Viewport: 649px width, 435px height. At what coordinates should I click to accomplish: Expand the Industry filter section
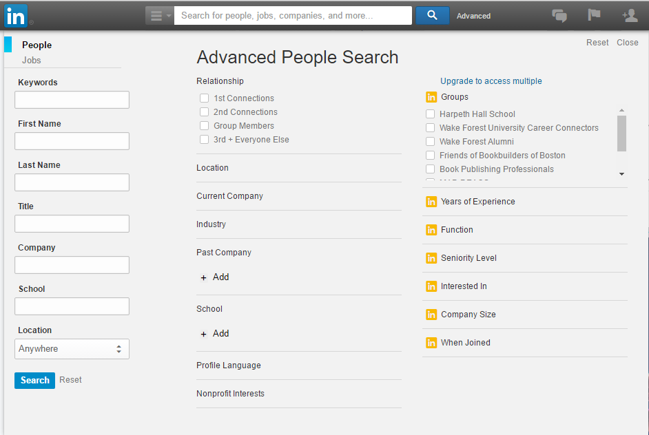pos(211,224)
